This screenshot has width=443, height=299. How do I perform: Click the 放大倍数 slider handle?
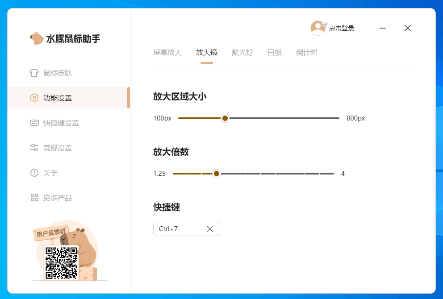(x=217, y=174)
